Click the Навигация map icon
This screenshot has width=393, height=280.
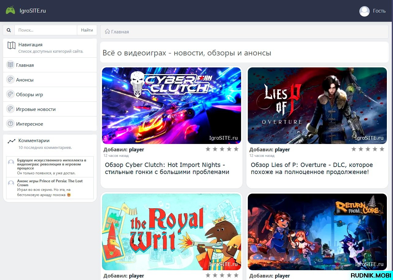click(x=12, y=46)
